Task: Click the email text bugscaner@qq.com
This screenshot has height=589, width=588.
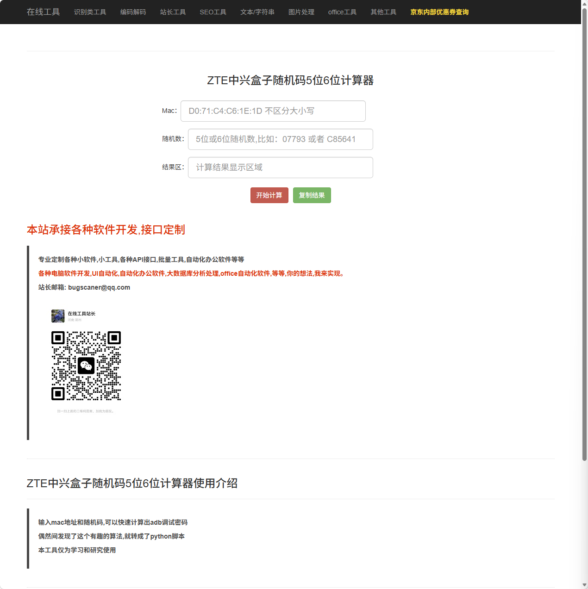Action: pos(99,287)
